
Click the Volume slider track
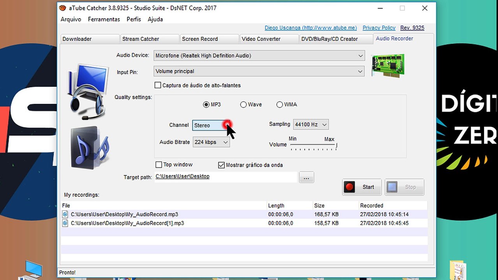313,145
